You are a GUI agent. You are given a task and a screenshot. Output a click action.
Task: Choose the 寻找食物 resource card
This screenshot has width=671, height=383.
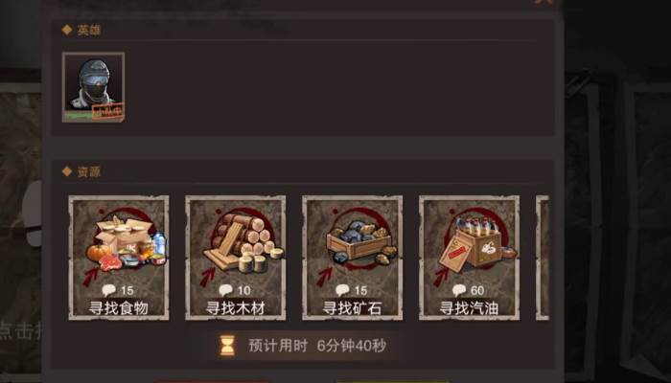119,258
